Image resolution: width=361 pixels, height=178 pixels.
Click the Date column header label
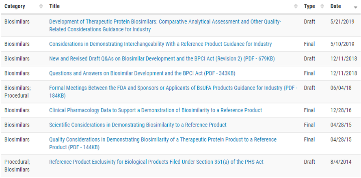(x=336, y=6)
